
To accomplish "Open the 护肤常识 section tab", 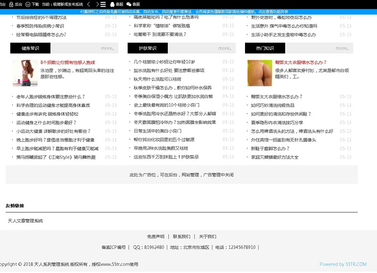I will pyautogui.click(x=148, y=48).
